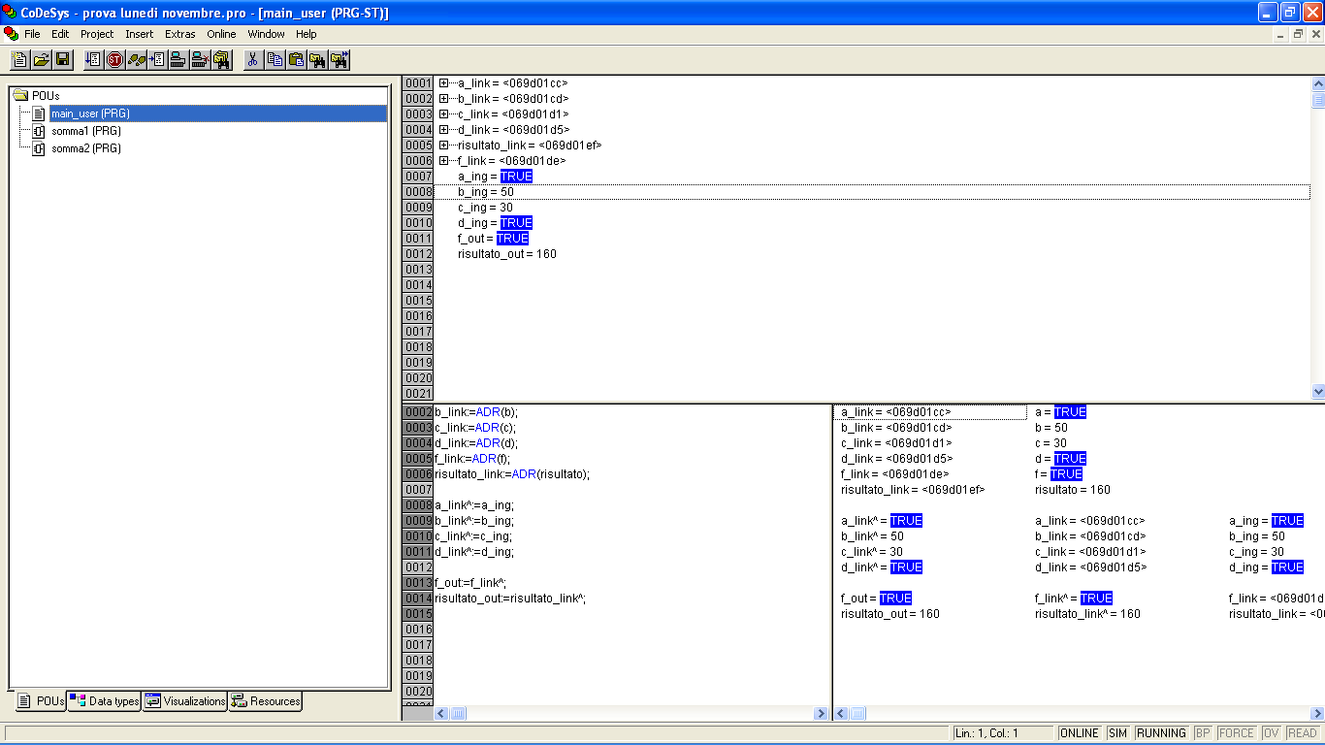This screenshot has width=1325, height=745.
Task: Open the Online menu
Action: pos(221,34)
